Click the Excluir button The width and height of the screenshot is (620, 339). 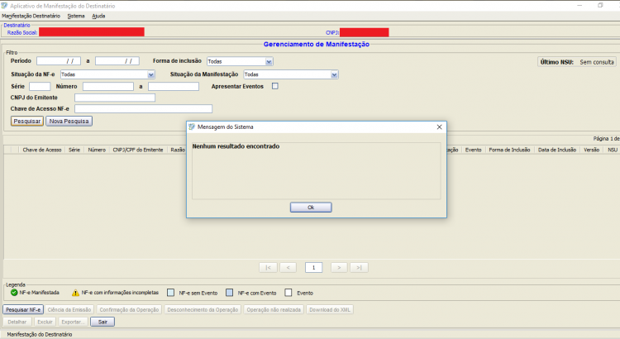tap(45, 322)
